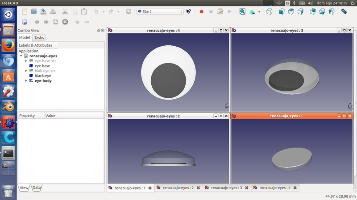Switch to the Data property tab
This screenshot has width=357, height=200.
tap(37, 188)
